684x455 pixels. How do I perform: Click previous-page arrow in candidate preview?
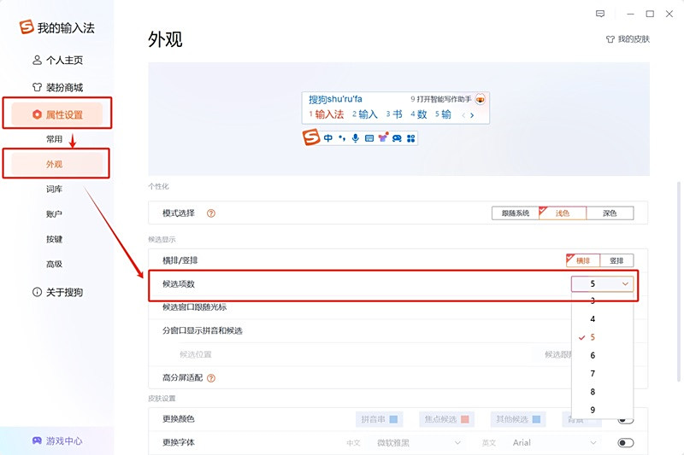coord(463,115)
